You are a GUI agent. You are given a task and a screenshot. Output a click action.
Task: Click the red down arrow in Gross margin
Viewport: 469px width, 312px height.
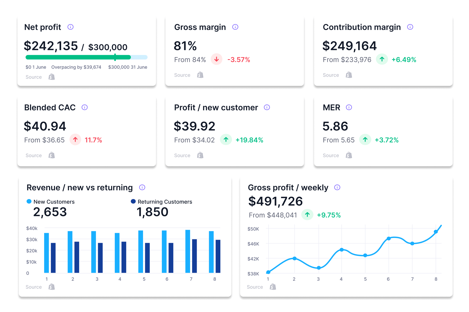217,59
